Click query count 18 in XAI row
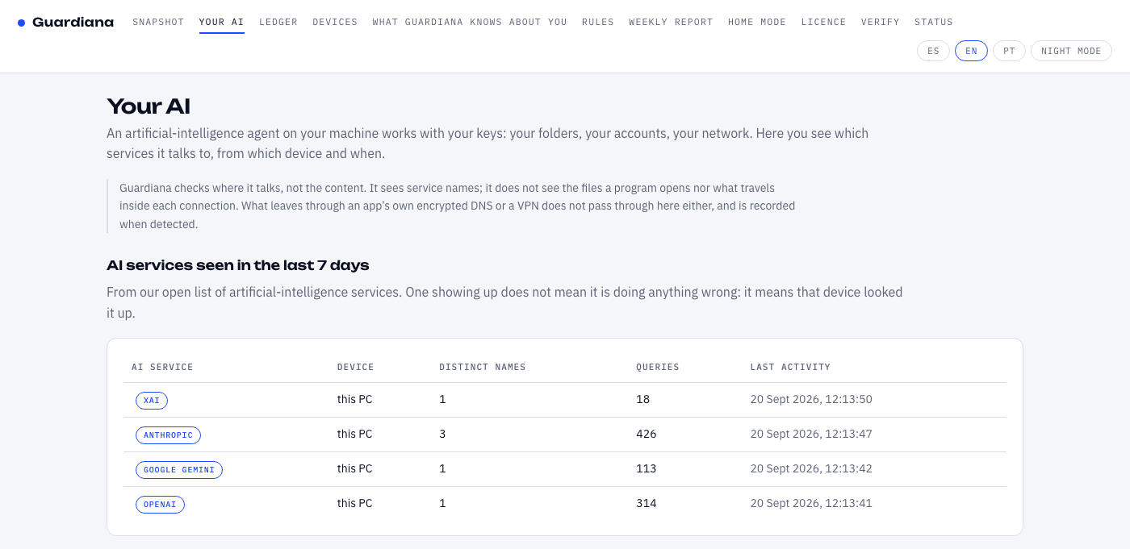The image size is (1130, 549). (x=643, y=399)
